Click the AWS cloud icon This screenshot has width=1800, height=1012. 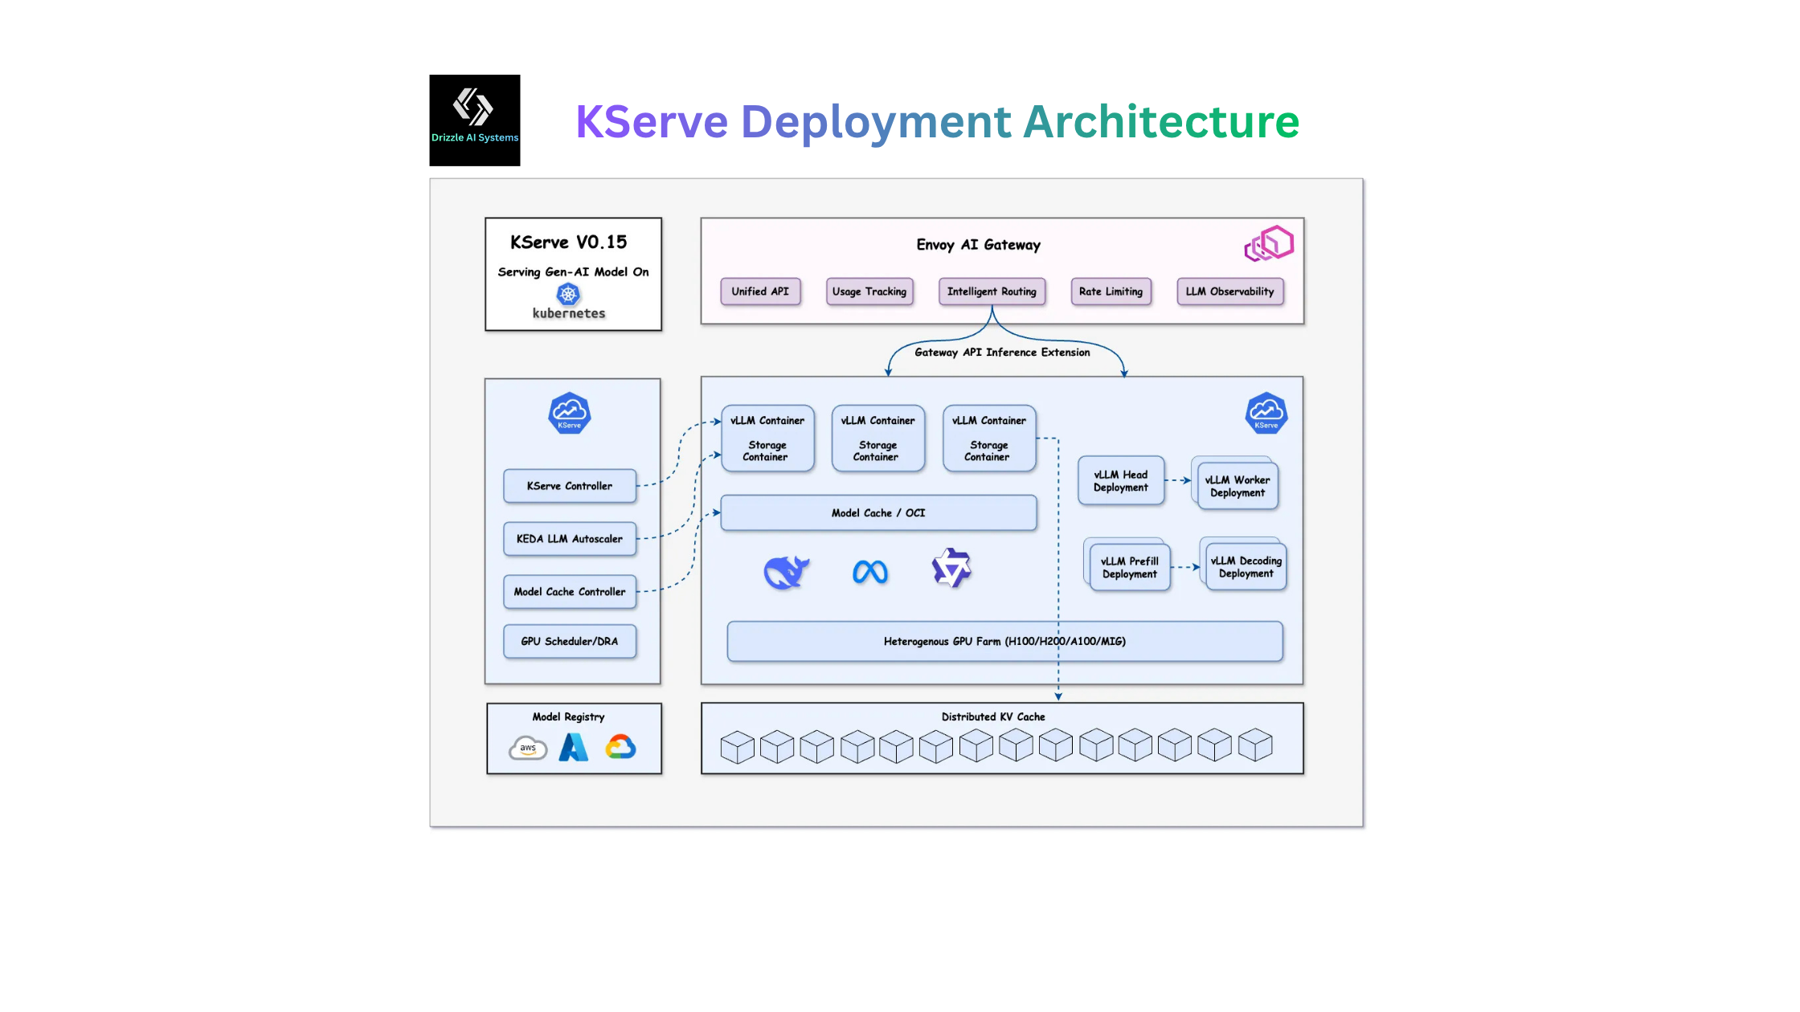[x=528, y=749]
